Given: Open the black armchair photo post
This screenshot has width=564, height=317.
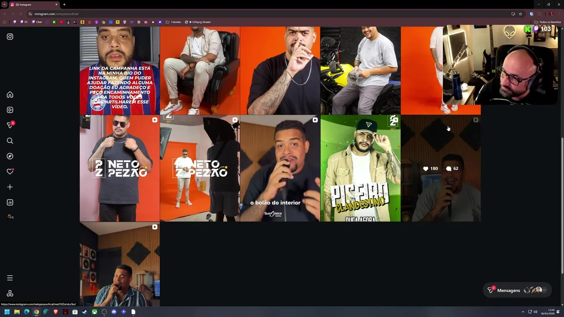Looking at the screenshot, I should [200, 70].
